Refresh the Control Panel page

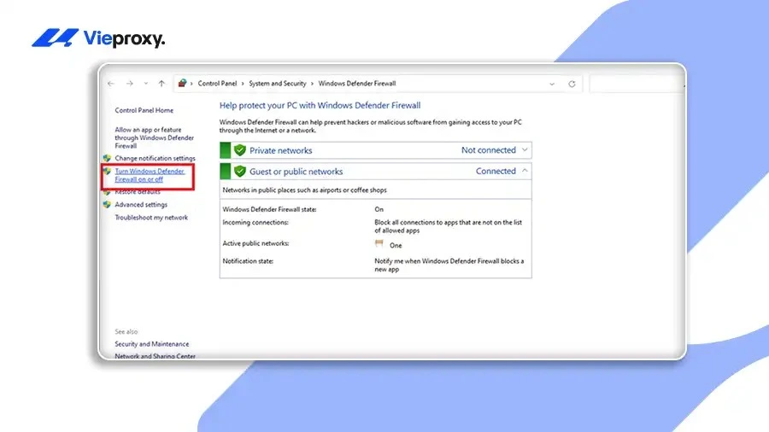[572, 85]
